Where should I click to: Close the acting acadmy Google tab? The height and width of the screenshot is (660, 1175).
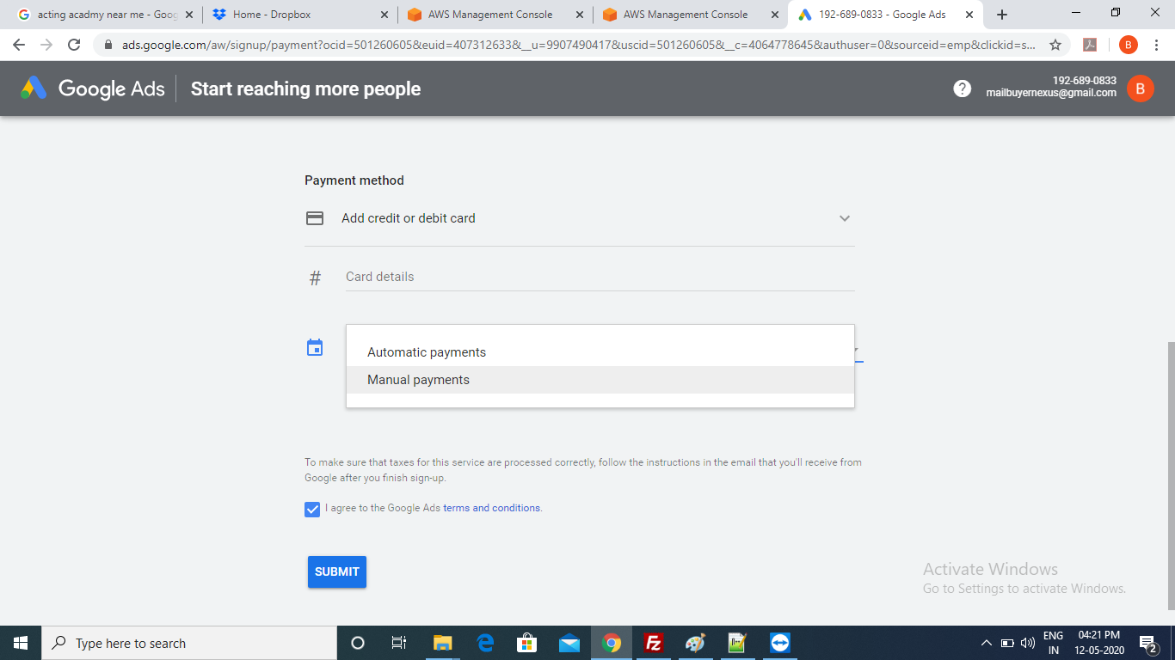tap(188, 15)
